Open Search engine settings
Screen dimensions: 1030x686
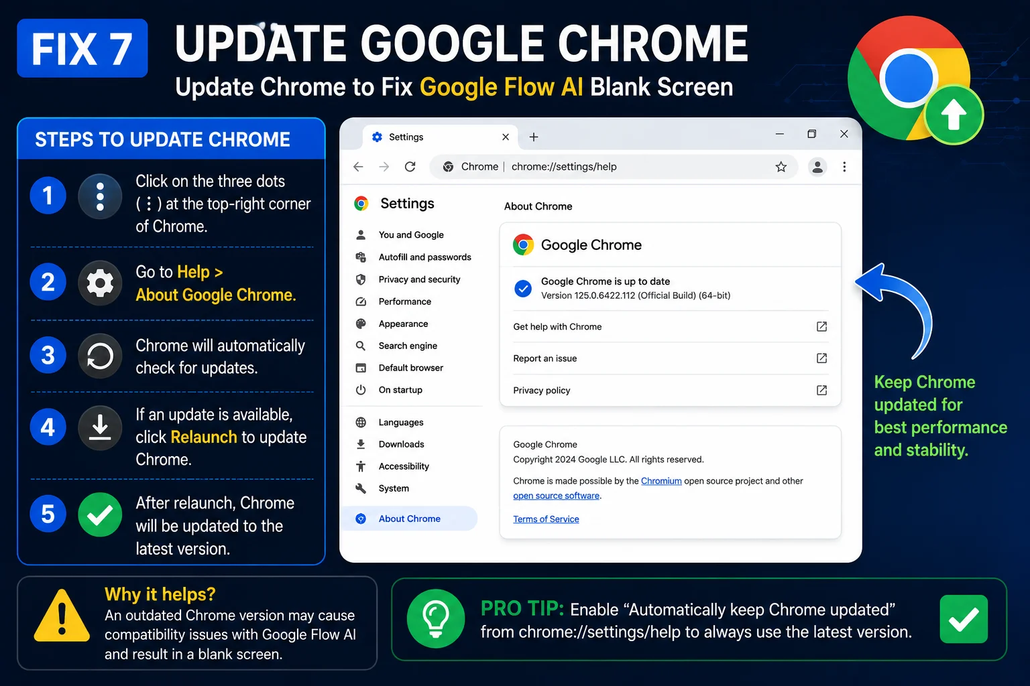[408, 346]
